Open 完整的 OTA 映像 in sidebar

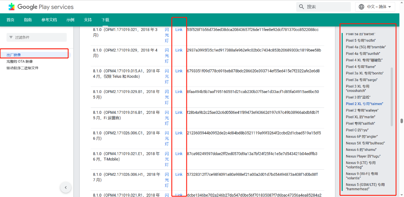[20, 61]
